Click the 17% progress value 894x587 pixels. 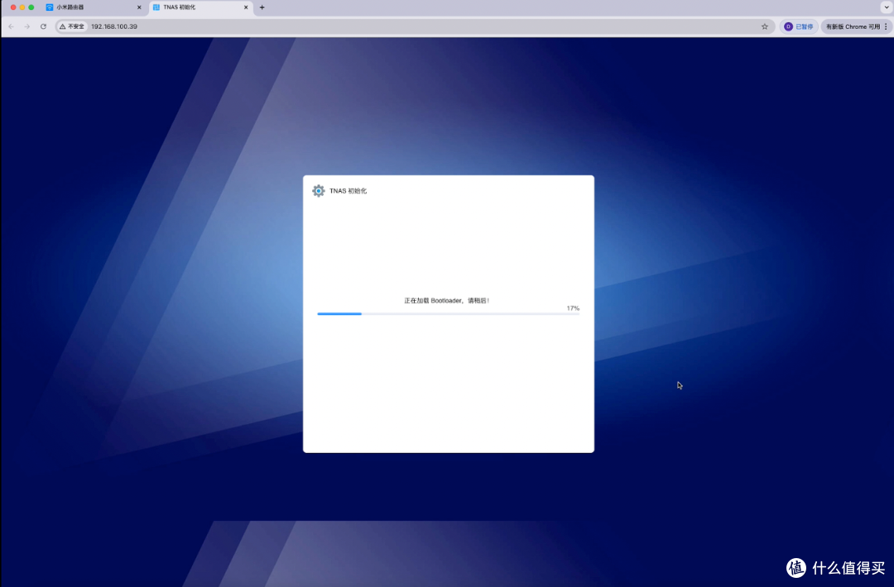click(x=573, y=308)
